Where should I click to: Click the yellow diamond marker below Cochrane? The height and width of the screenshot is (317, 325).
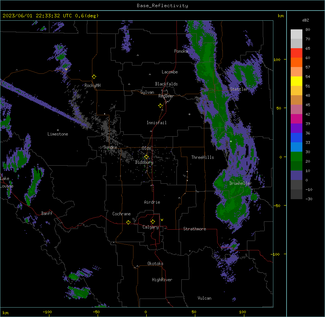pos(128,222)
